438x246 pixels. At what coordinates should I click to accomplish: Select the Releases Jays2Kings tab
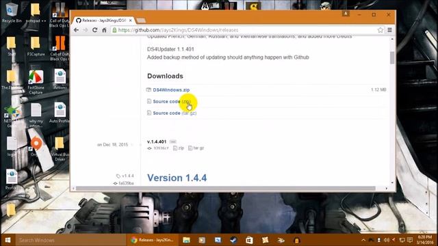(x=103, y=20)
